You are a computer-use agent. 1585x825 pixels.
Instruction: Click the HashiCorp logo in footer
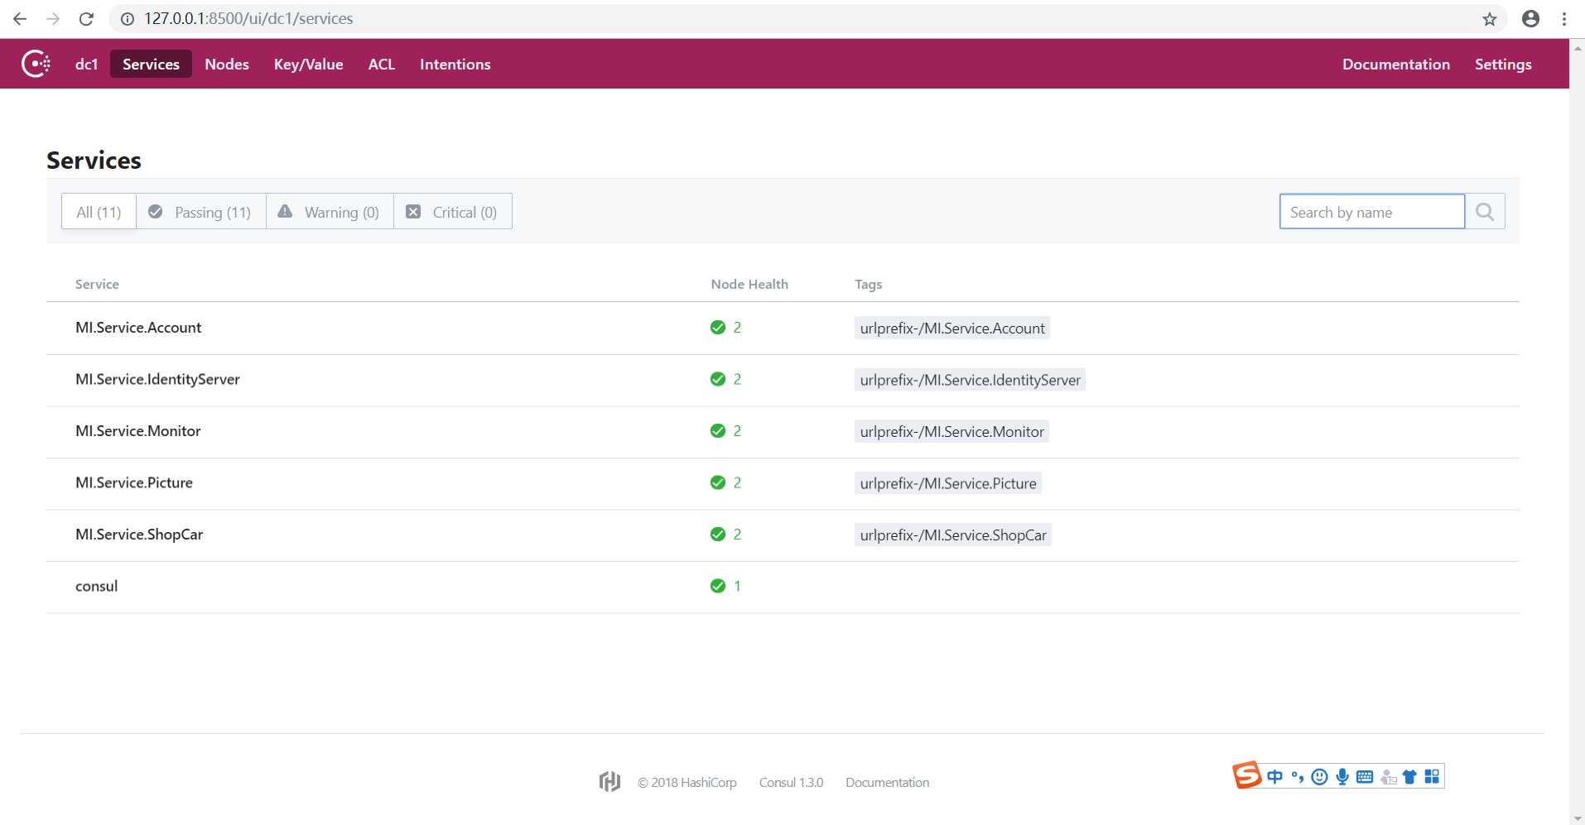[x=609, y=781]
